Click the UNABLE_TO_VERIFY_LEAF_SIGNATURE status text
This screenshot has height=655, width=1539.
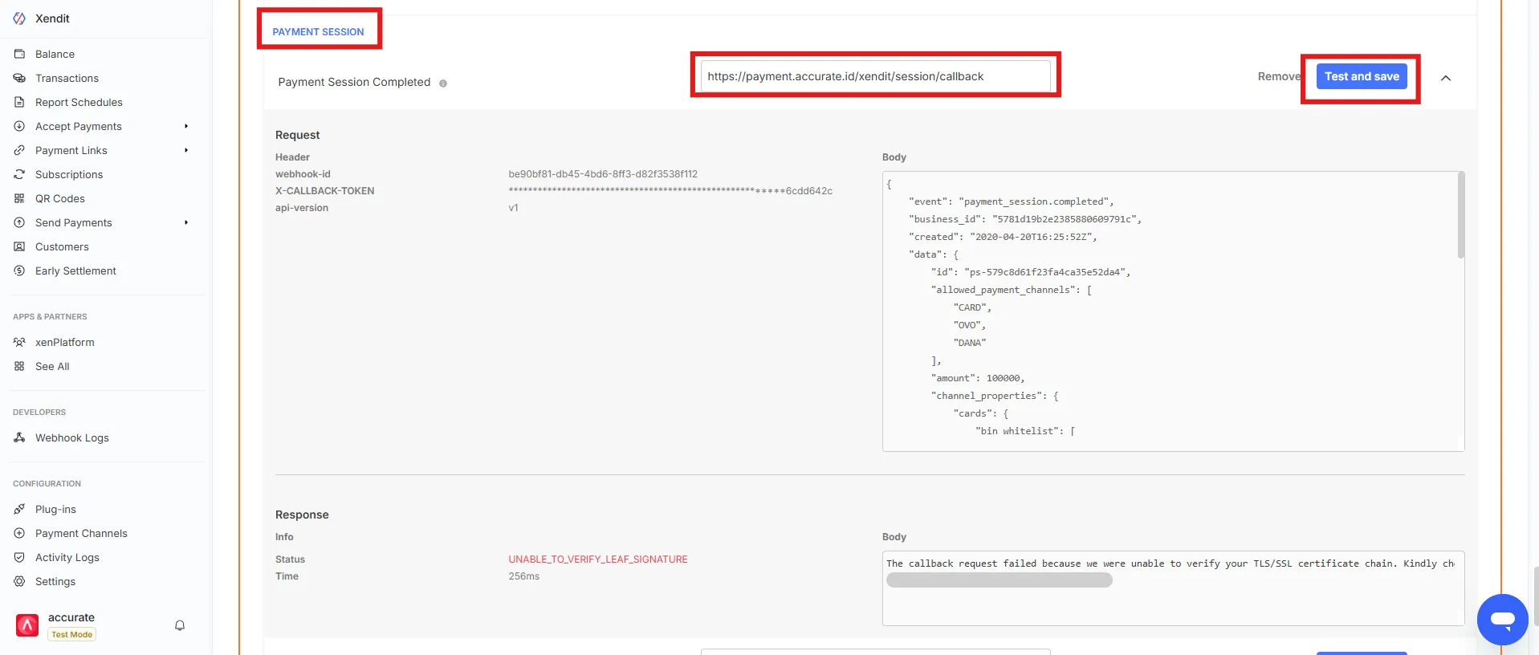tap(598, 559)
